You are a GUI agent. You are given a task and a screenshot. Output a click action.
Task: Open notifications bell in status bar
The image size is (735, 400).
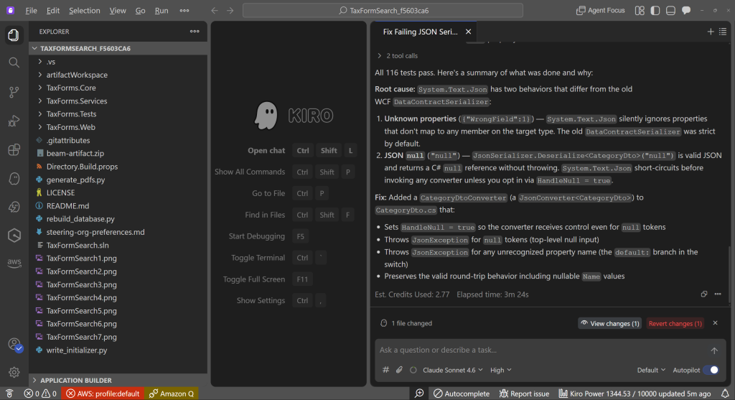(725, 394)
